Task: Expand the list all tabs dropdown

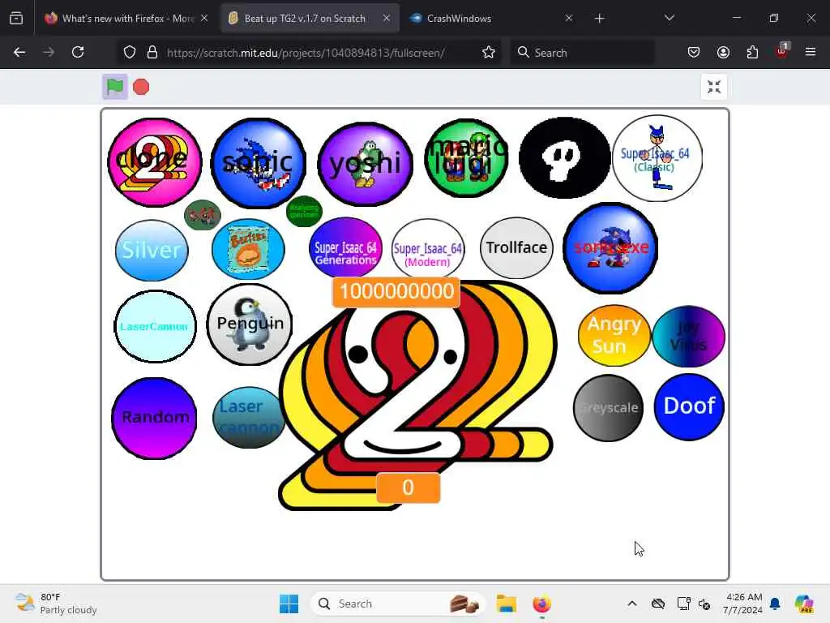Action: [669, 18]
